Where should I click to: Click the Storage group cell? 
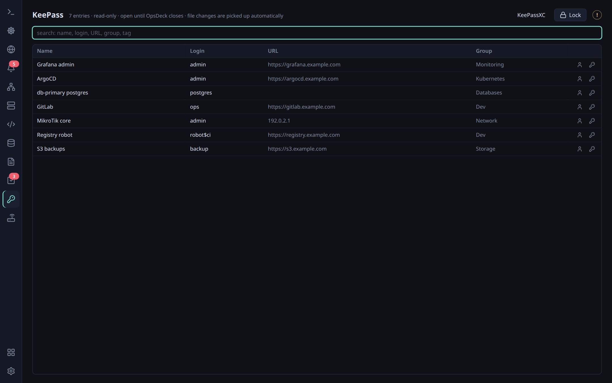[x=485, y=149]
